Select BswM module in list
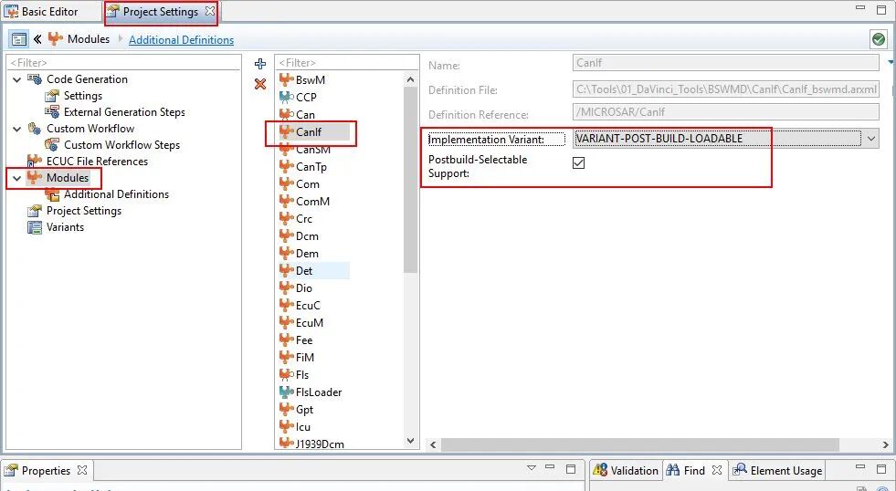The image size is (896, 491). click(x=311, y=80)
